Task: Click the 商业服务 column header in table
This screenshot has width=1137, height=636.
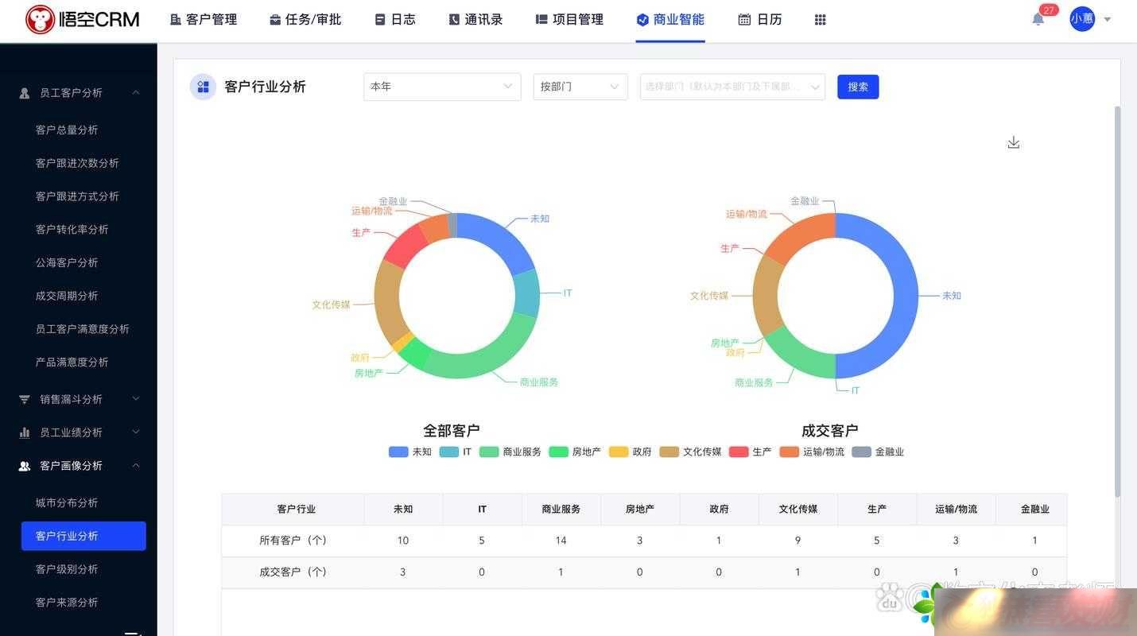Action: (x=561, y=509)
